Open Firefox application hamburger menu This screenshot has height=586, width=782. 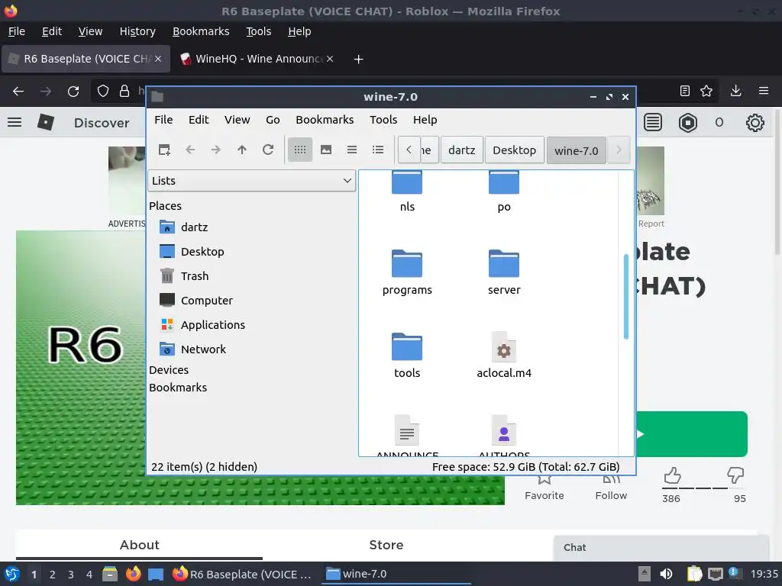tap(764, 91)
